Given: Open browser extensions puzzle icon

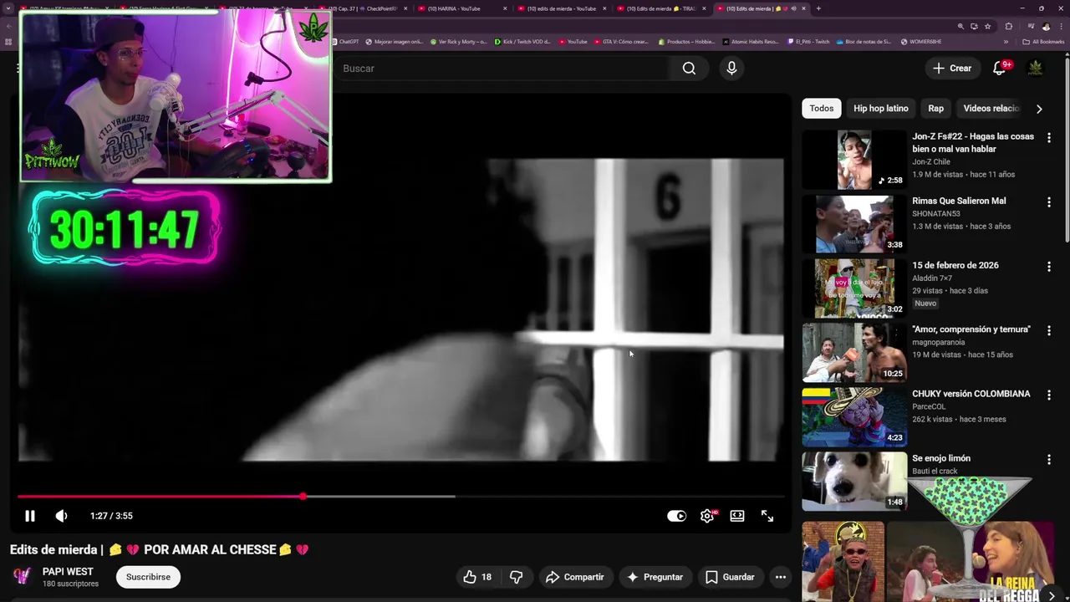Looking at the screenshot, I should (x=1009, y=27).
